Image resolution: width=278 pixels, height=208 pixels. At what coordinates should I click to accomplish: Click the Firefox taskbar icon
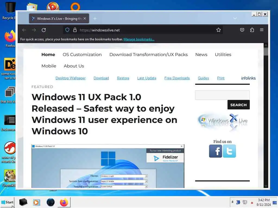pyautogui.click(x=64, y=202)
